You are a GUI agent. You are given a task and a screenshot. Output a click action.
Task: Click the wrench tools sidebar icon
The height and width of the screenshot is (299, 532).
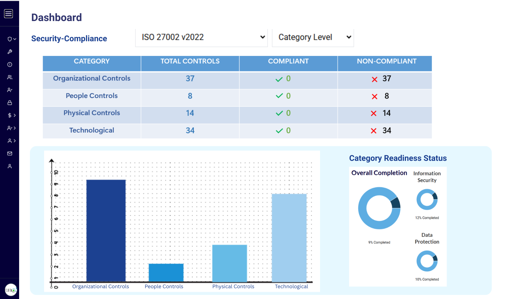[x=10, y=52]
